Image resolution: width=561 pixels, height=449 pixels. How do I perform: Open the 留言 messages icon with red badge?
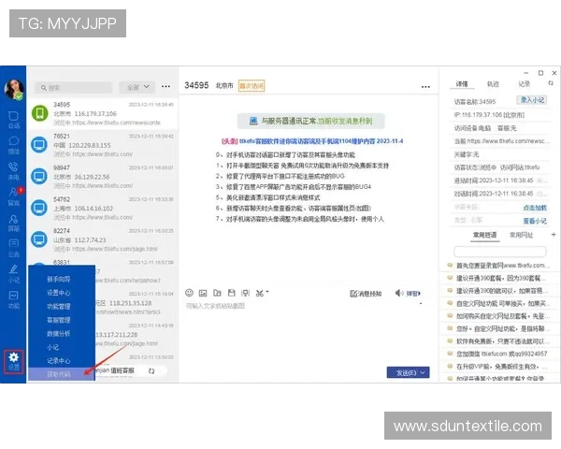tap(14, 196)
